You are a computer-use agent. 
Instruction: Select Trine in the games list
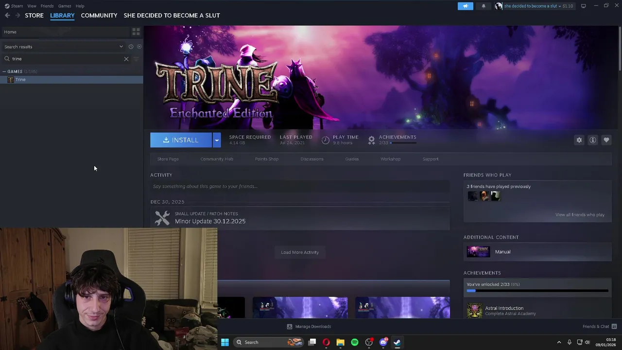[71, 80]
